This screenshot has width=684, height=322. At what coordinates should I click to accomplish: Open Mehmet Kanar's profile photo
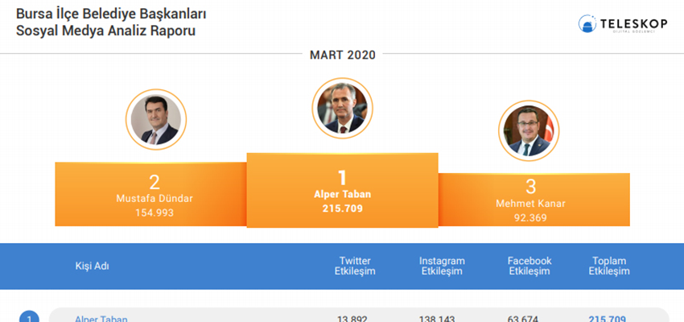[x=529, y=131]
